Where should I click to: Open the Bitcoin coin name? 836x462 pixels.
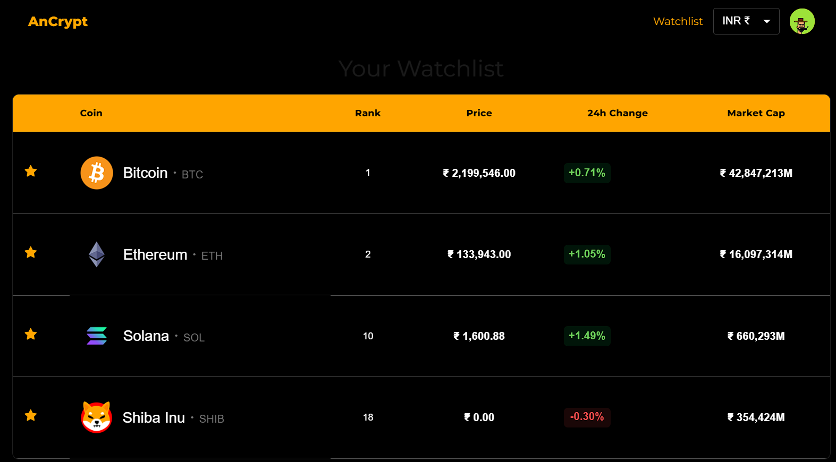coord(145,173)
